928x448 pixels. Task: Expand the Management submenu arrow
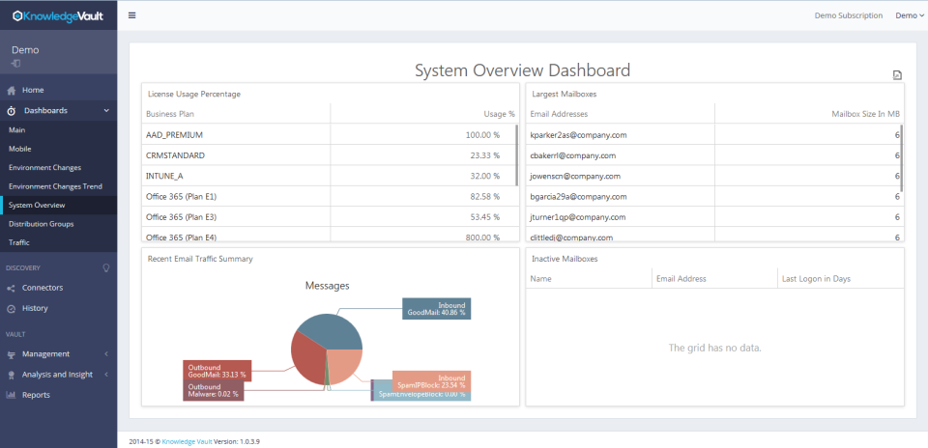click(x=106, y=354)
